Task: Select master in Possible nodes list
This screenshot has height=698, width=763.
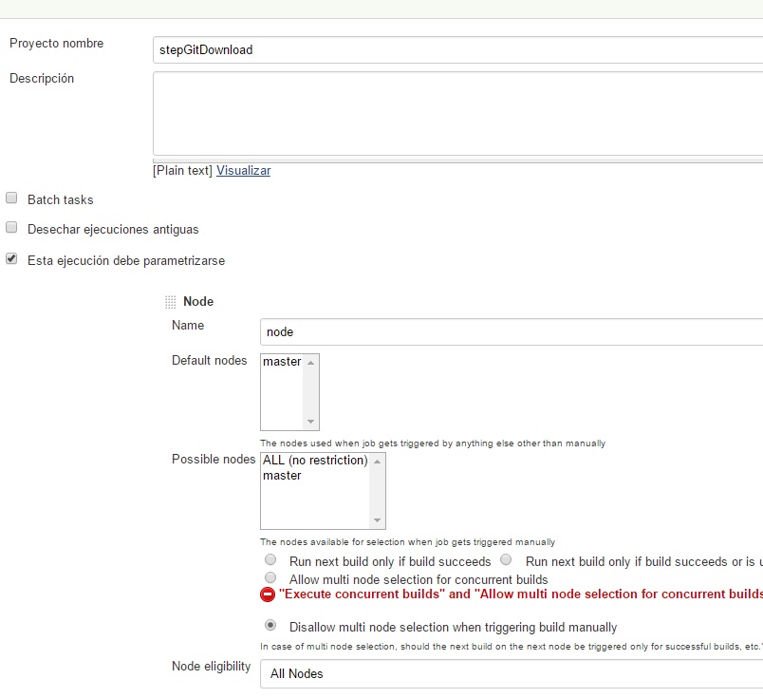Action: point(282,476)
